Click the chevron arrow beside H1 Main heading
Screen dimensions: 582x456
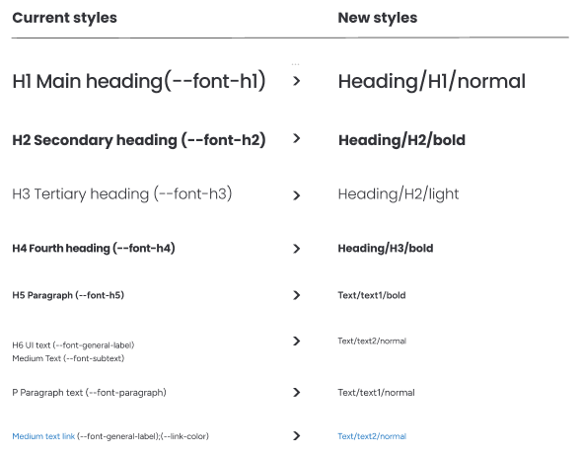[x=296, y=81]
